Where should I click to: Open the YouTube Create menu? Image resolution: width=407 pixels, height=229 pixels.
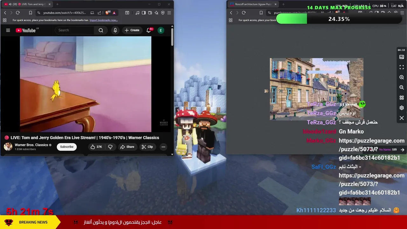pos(132,30)
